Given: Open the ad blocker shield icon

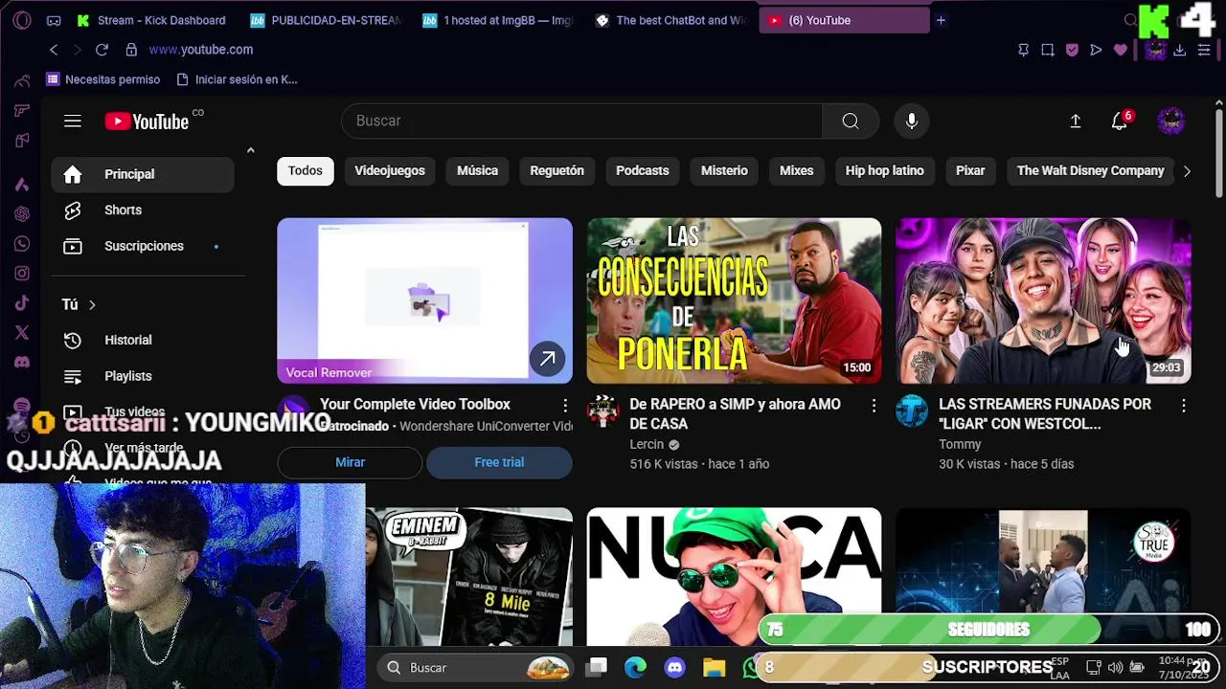Looking at the screenshot, I should (1072, 50).
